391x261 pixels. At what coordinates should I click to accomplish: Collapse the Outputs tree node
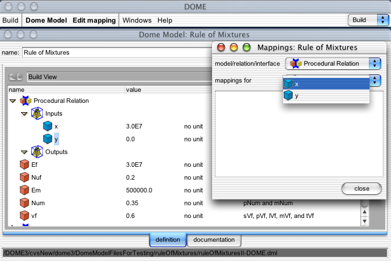[x=24, y=152]
